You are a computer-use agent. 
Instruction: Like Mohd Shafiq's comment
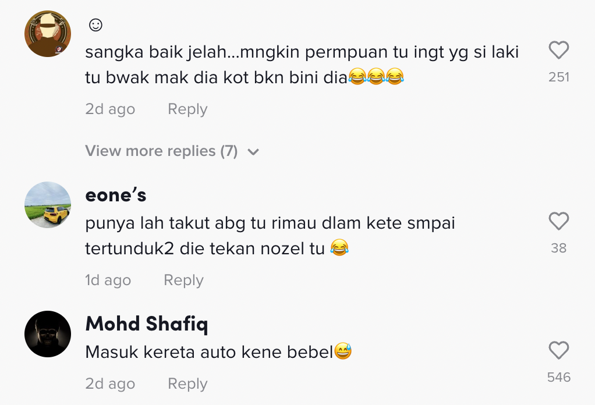(x=558, y=351)
